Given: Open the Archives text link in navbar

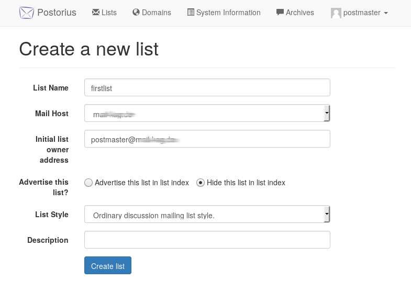Looking at the screenshot, I should click(300, 13).
